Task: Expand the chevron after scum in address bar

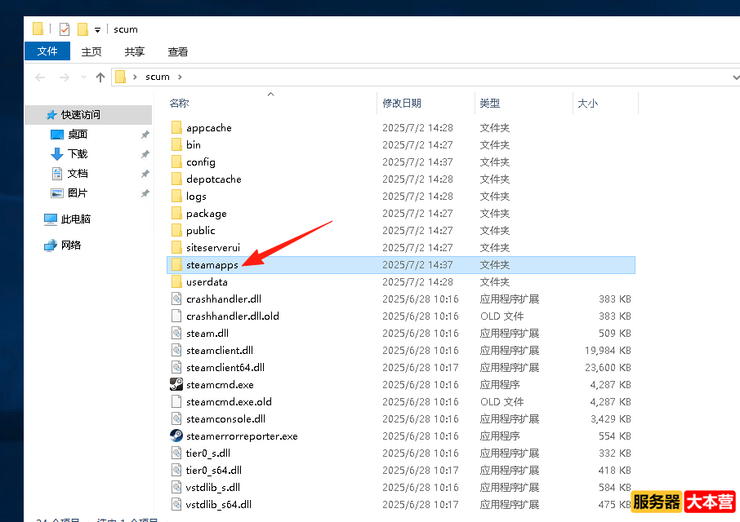Action: [180, 77]
